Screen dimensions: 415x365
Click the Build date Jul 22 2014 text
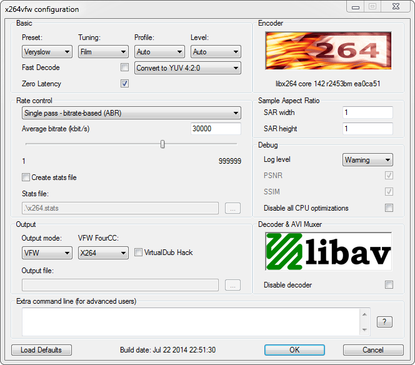[x=167, y=350]
